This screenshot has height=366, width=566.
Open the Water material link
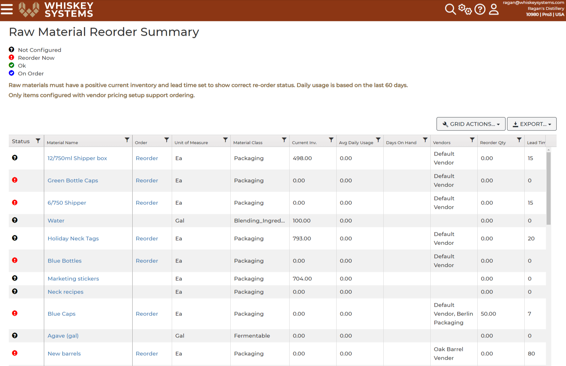click(56, 221)
